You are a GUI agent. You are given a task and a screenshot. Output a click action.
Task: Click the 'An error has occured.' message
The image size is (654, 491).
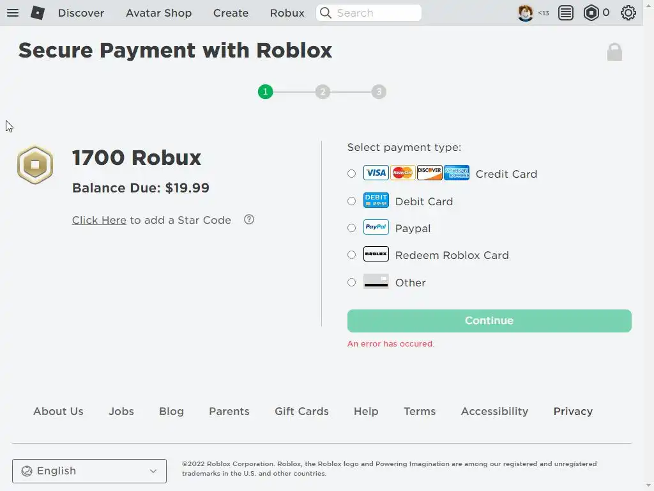coord(391,343)
